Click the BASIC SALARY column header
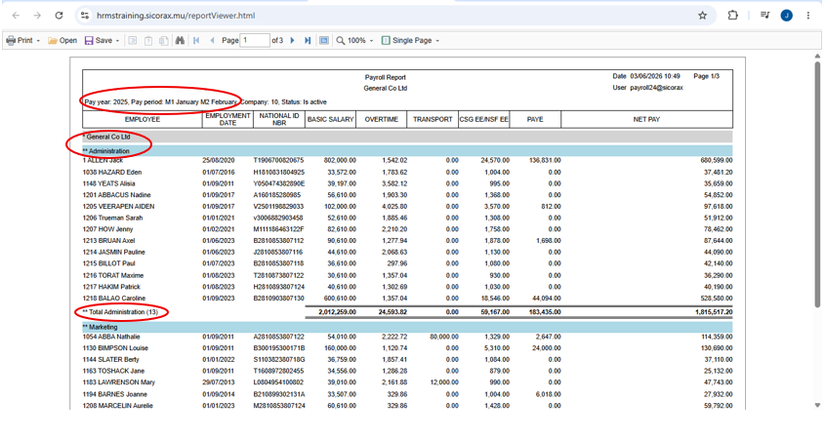The height and width of the screenshot is (440, 826). pyautogui.click(x=330, y=119)
